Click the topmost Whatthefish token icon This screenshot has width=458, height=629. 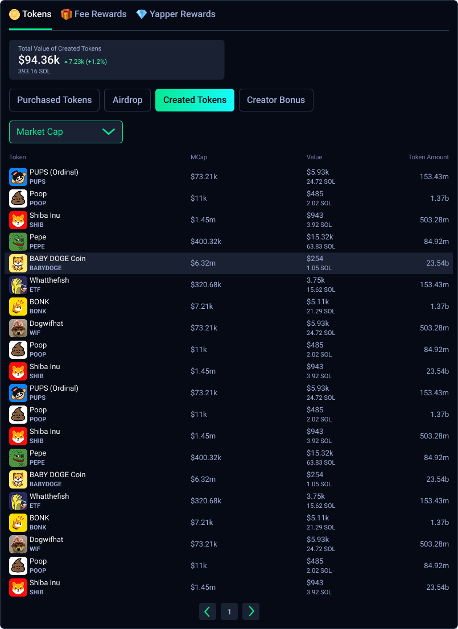(18, 285)
